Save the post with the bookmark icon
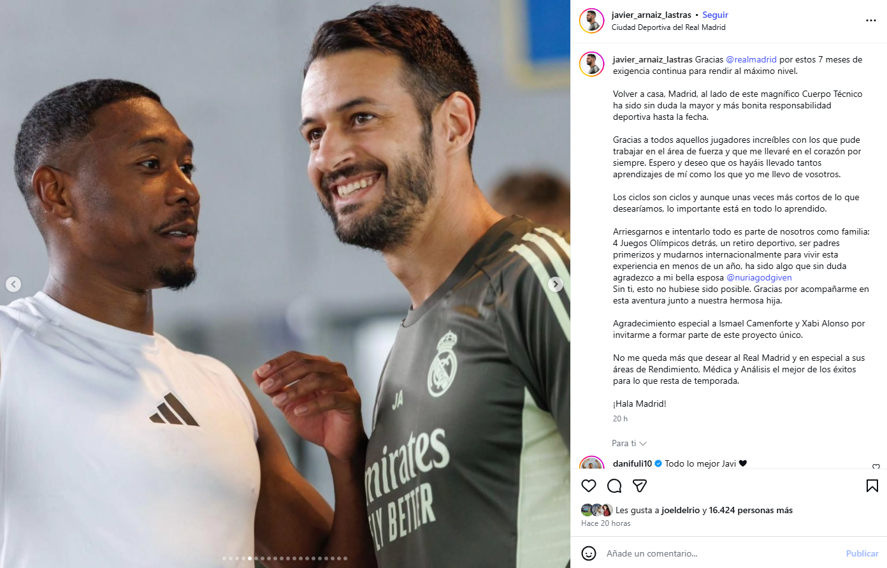The image size is (887, 568). [x=872, y=486]
